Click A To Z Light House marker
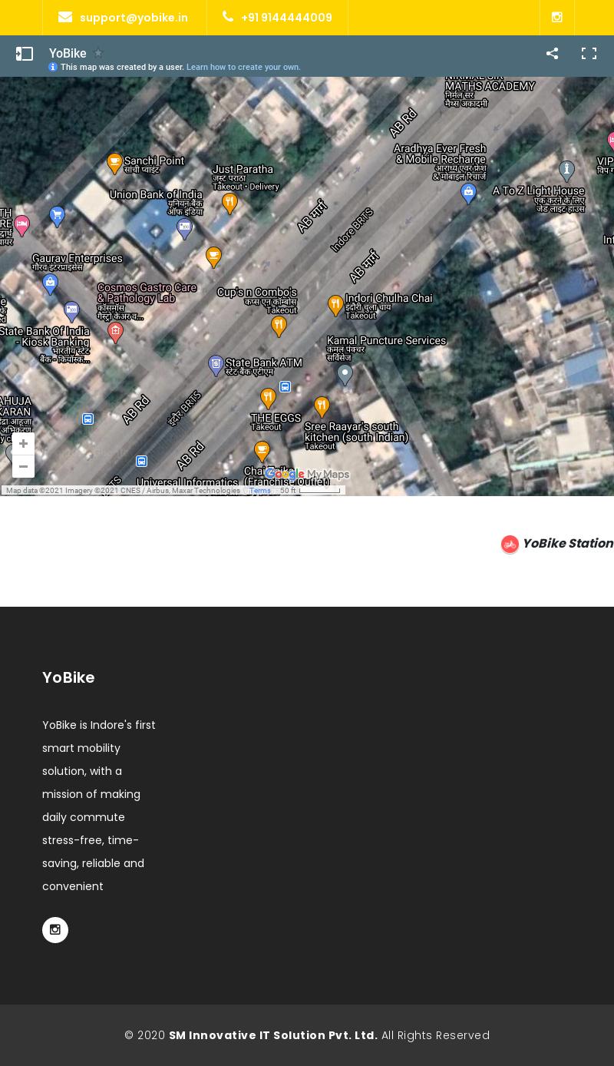Screen dimensions: 614x1066 point(566,170)
